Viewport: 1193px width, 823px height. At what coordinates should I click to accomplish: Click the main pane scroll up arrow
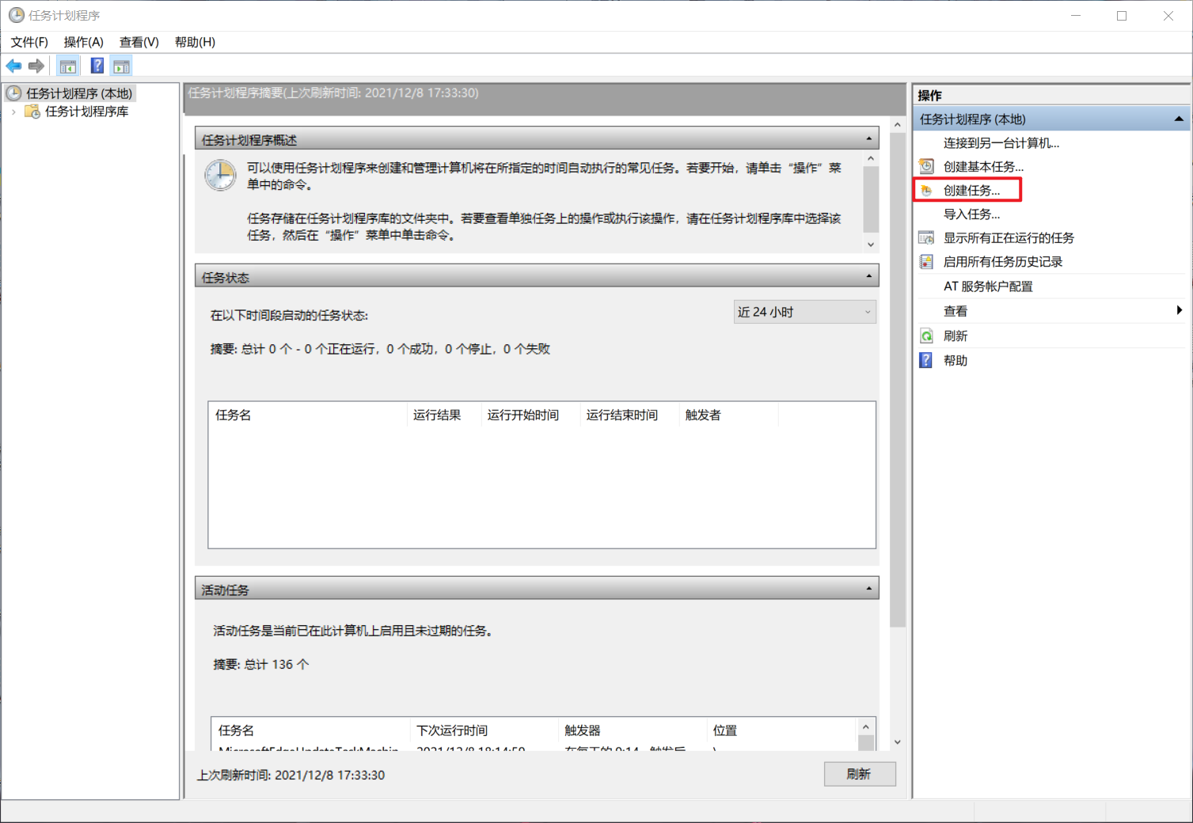tap(897, 125)
